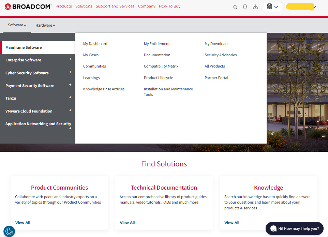Image resolution: width=328 pixels, height=237 pixels.
Task: Click the Knowledge heading
Action: 269,188
